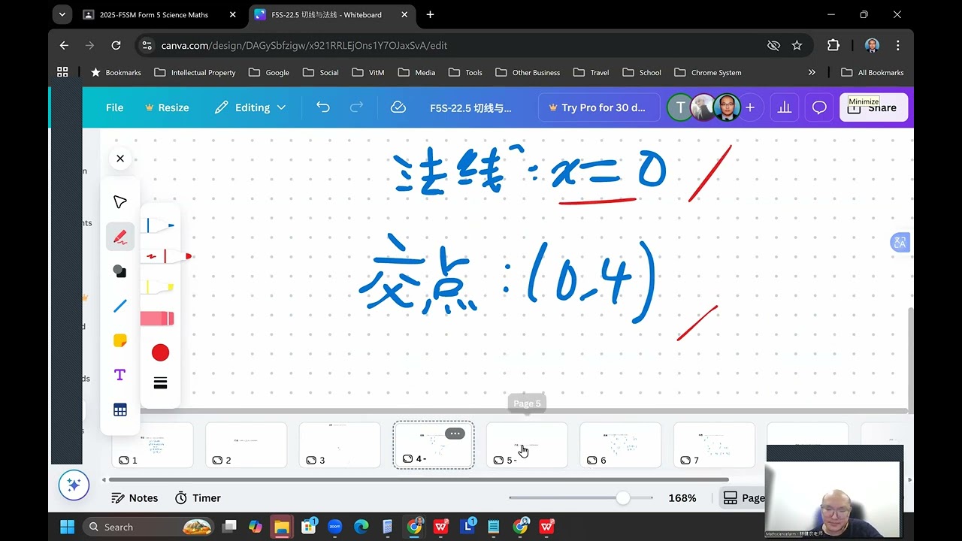The image size is (962, 541).
Task: Add a yellow sticky note
Action: (120, 340)
